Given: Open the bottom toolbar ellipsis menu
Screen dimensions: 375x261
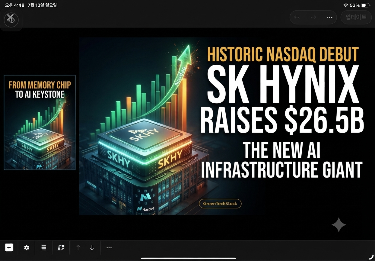Looking at the screenshot, I should coord(109,248).
